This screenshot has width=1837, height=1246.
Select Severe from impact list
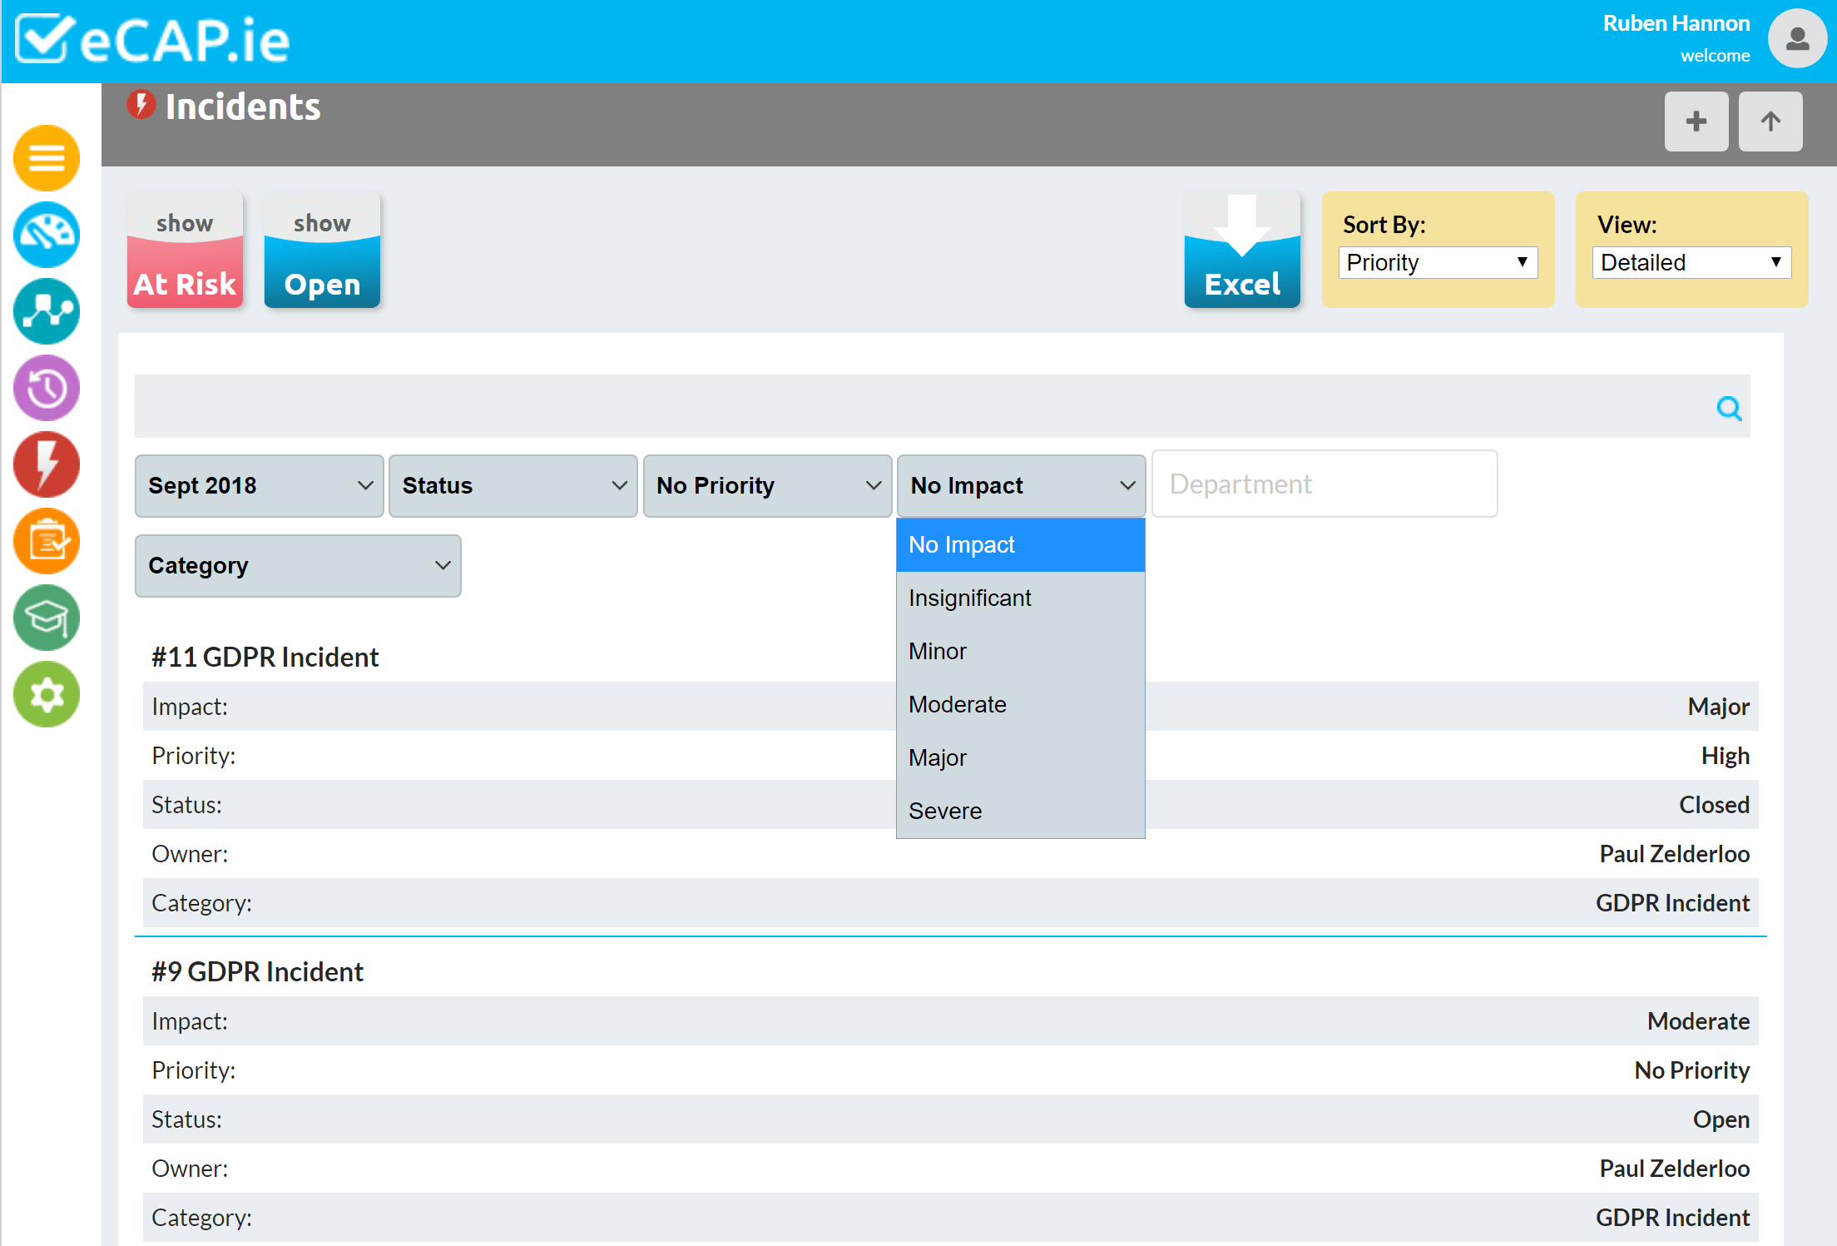[1021, 812]
